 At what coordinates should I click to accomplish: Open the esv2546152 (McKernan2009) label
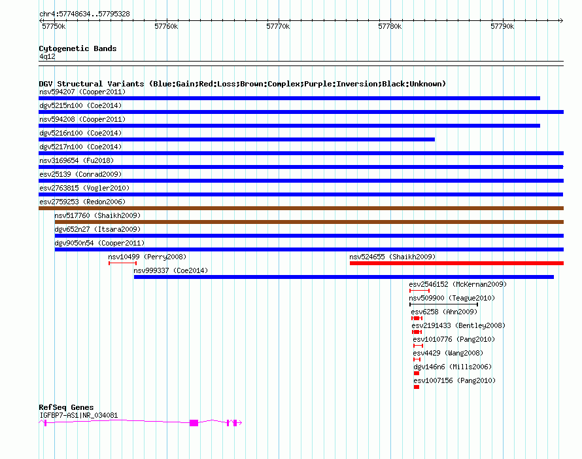coord(458,284)
